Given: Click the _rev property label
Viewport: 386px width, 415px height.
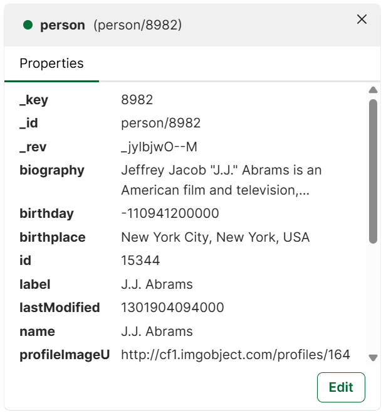Looking at the screenshot, I should pyautogui.click(x=33, y=147).
